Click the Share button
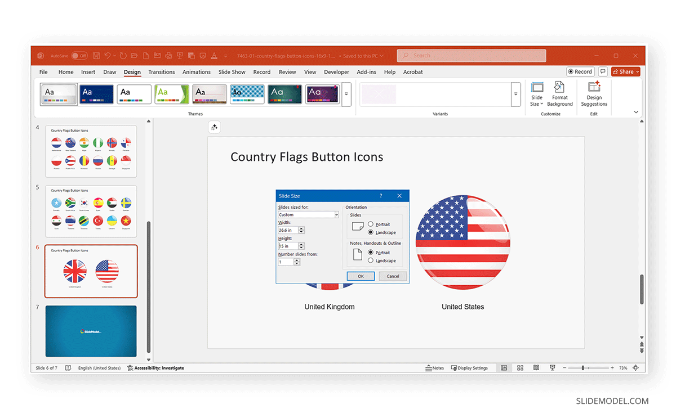This screenshot has width=676, height=418. pos(625,72)
